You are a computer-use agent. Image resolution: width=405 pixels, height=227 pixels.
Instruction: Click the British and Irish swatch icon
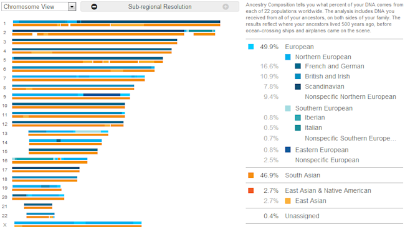tap(298, 76)
